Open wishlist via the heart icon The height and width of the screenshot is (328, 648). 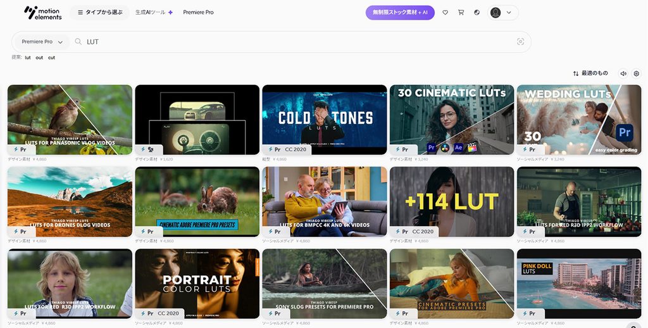coord(445,13)
